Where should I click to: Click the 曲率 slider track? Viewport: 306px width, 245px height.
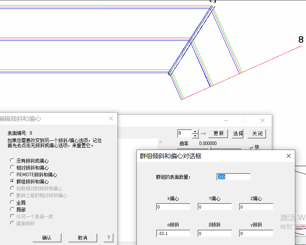223,148
